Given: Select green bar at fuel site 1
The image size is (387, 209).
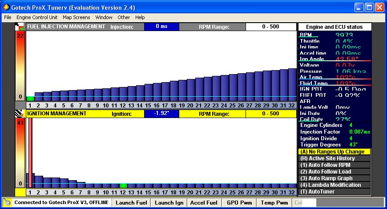Looking at the screenshot, I should pos(30,99).
